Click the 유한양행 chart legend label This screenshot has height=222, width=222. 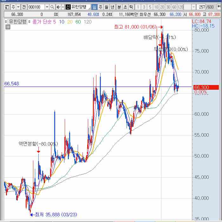click(x=17, y=22)
